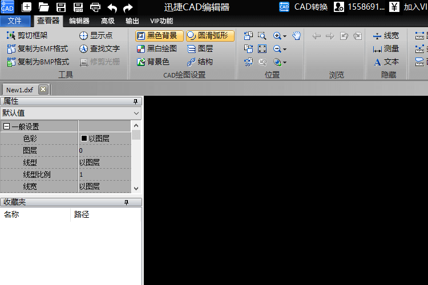
Task: Edit the 图层 value 0
Action: coord(105,150)
